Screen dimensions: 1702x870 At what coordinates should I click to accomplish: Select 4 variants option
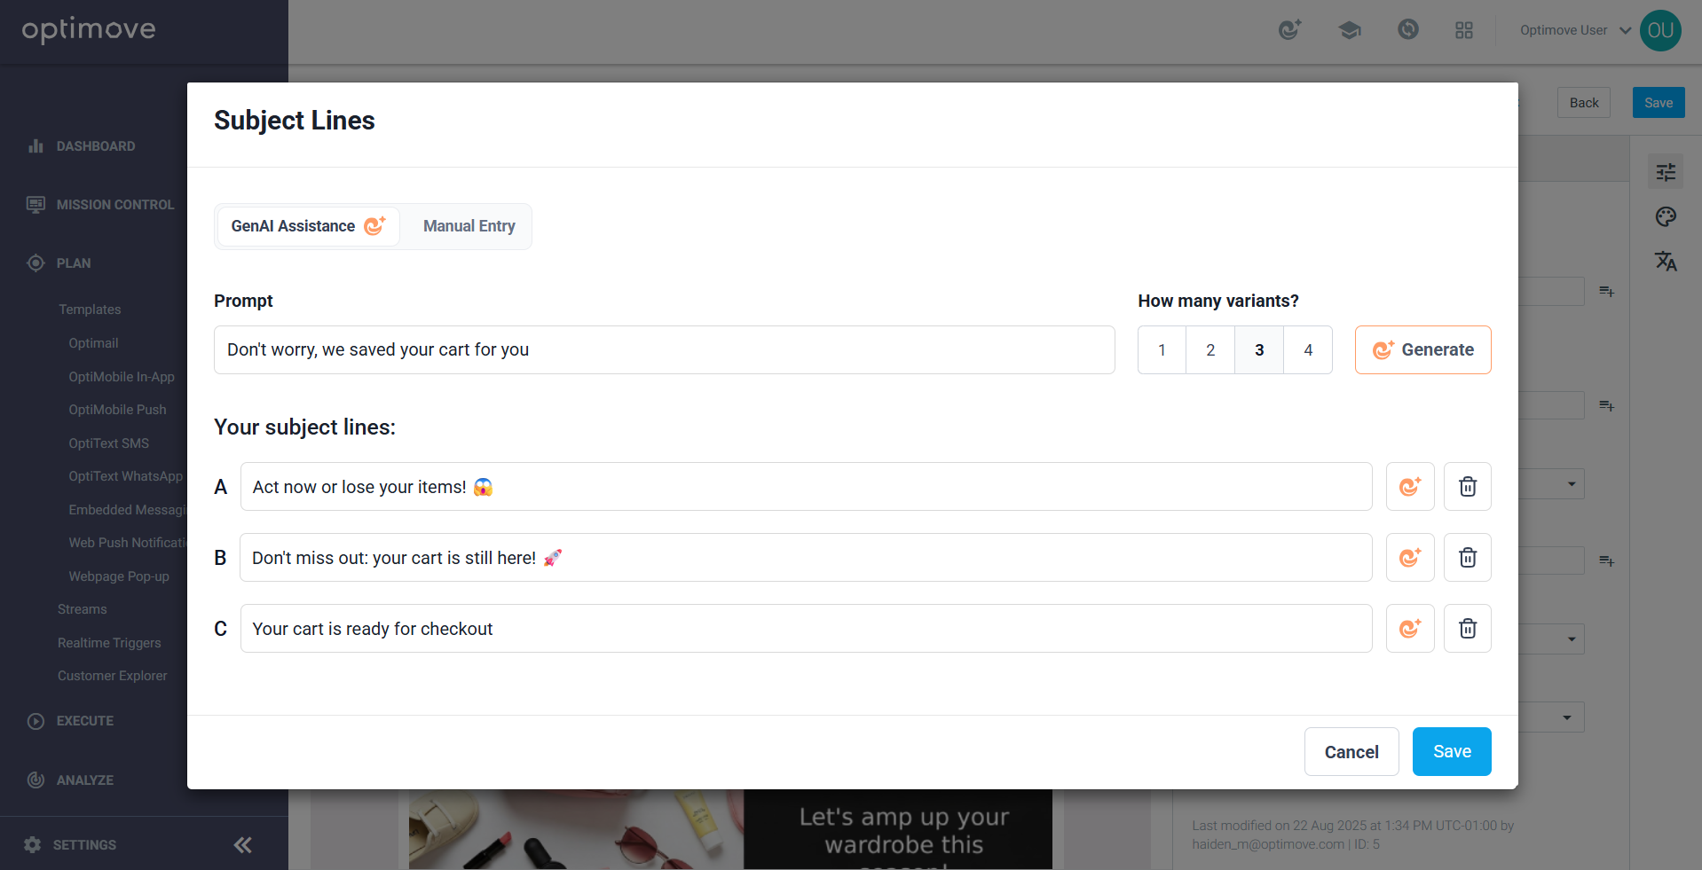(x=1307, y=350)
